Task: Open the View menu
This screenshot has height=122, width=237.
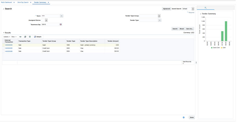Action: tap(14, 37)
